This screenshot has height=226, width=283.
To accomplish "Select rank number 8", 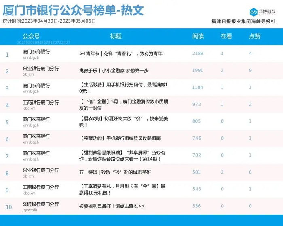I will [x=7, y=173].
